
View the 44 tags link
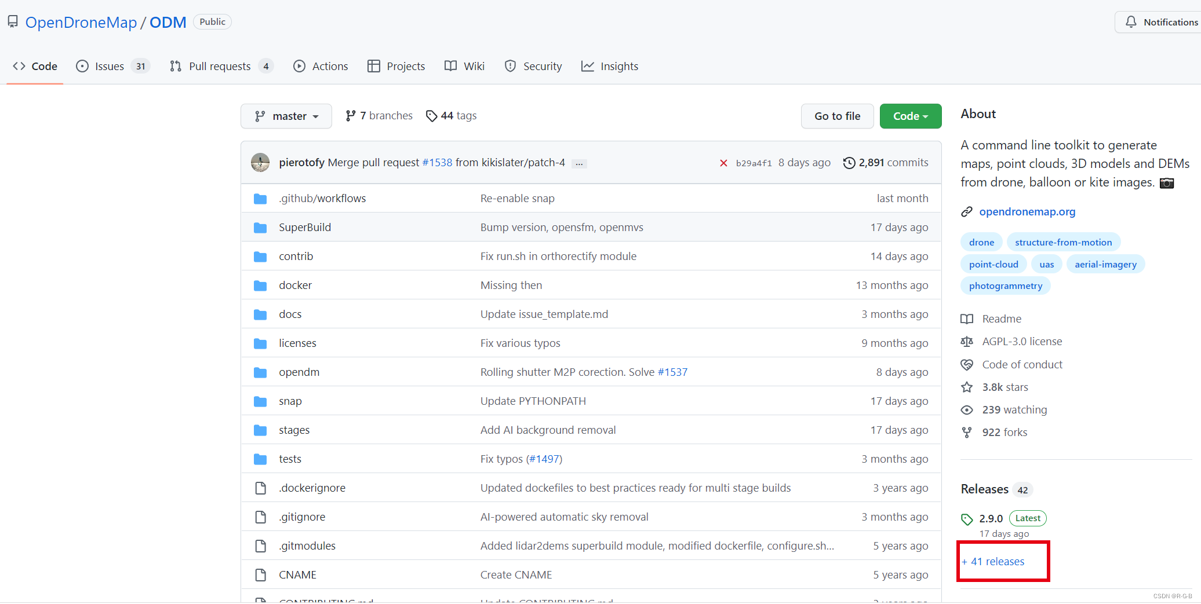click(451, 116)
